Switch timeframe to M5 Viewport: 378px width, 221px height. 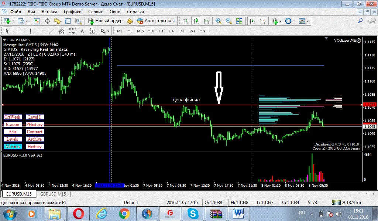(x=130, y=31)
